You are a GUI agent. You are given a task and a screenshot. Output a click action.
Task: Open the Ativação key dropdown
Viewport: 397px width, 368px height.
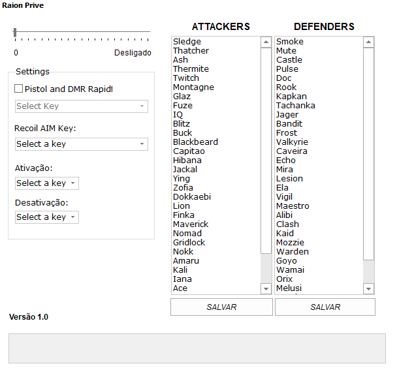47,183
